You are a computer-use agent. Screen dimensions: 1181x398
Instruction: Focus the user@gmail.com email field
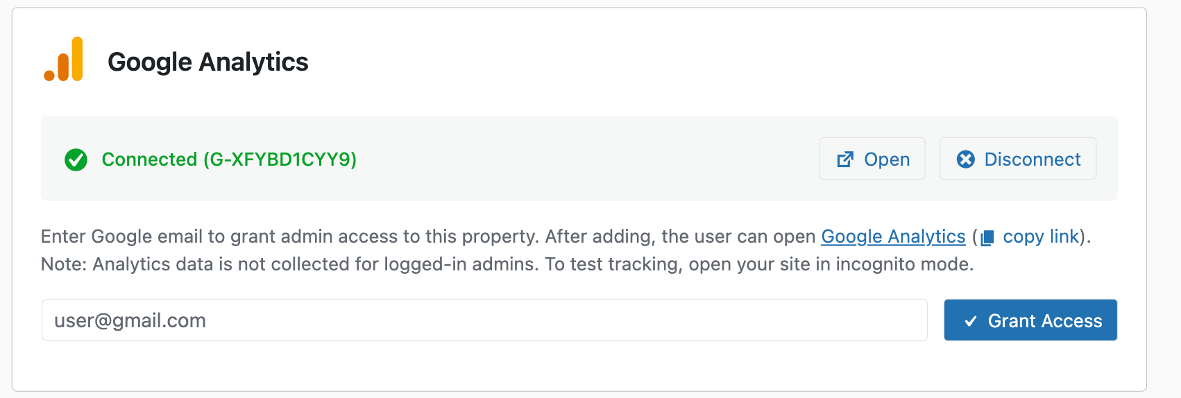484,320
